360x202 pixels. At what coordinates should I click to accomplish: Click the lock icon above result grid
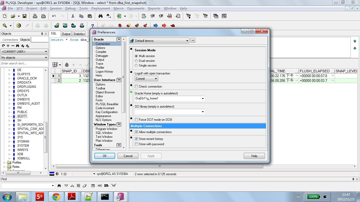(x=67, y=65)
